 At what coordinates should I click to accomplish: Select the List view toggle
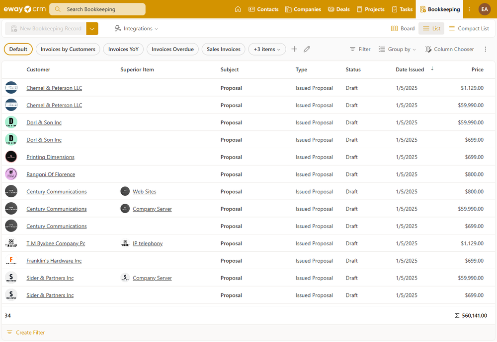click(x=431, y=29)
